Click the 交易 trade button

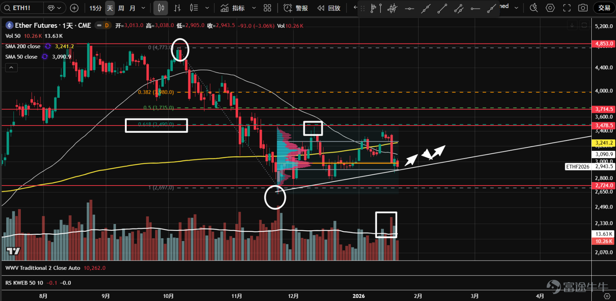tap(604, 8)
